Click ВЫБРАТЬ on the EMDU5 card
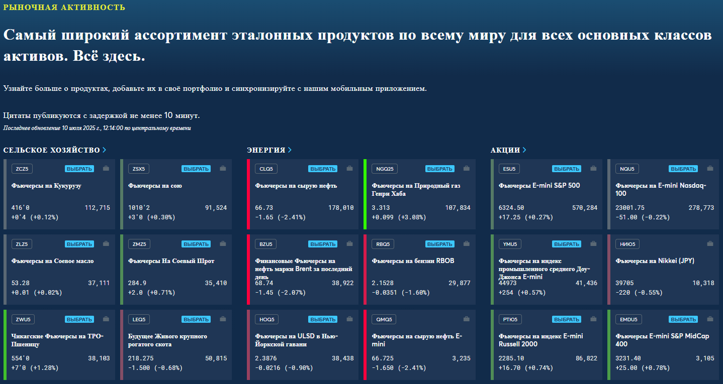723x384 pixels. point(683,319)
